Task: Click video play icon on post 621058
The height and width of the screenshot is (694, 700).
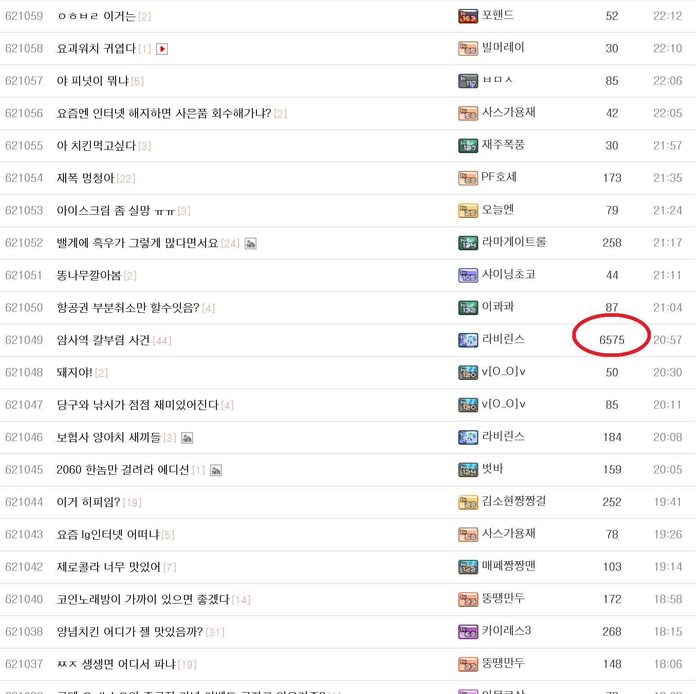Action: point(162,49)
